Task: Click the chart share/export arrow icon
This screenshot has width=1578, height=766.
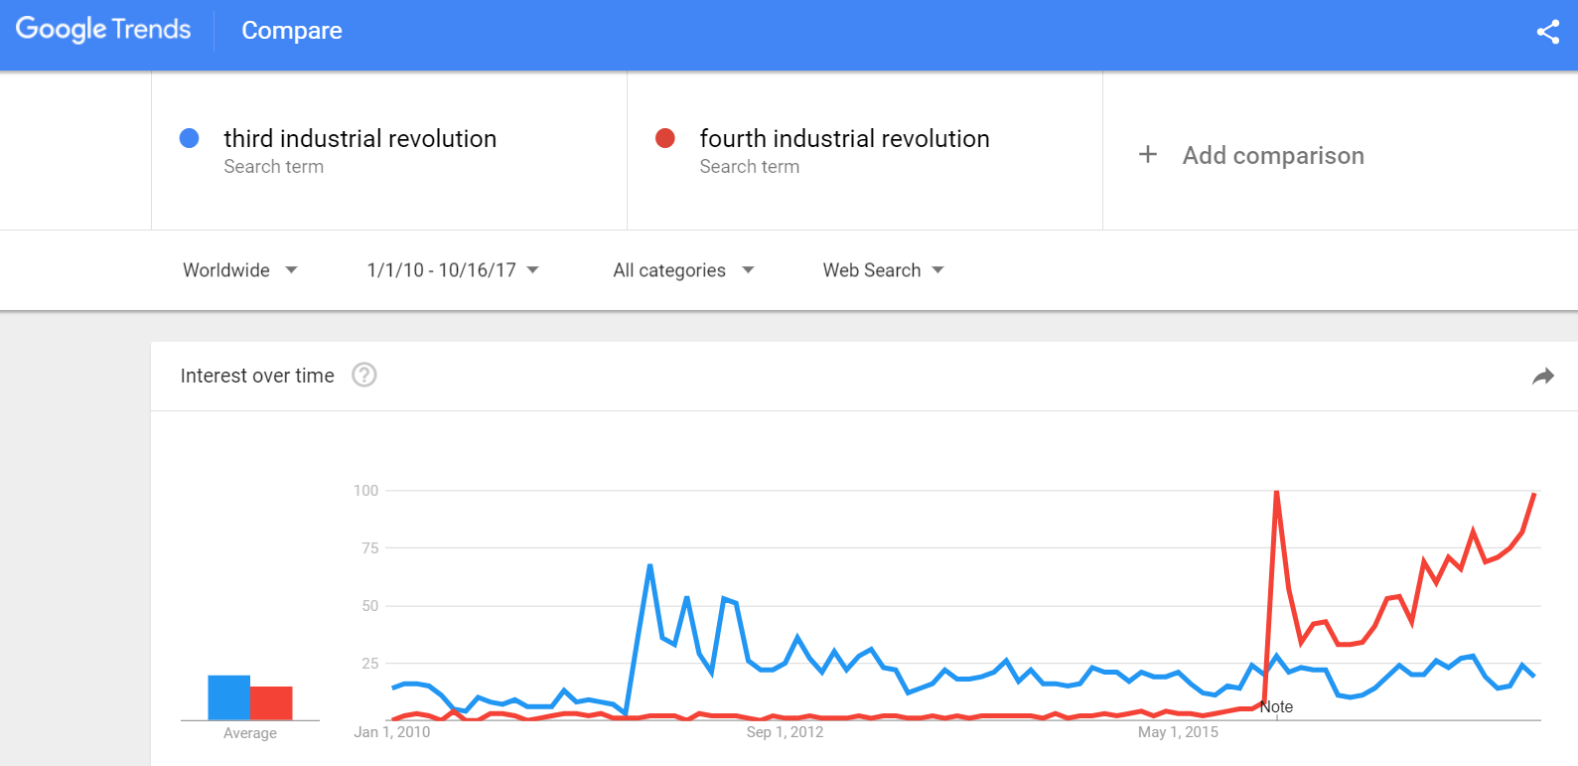Action: pos(1544,377)
